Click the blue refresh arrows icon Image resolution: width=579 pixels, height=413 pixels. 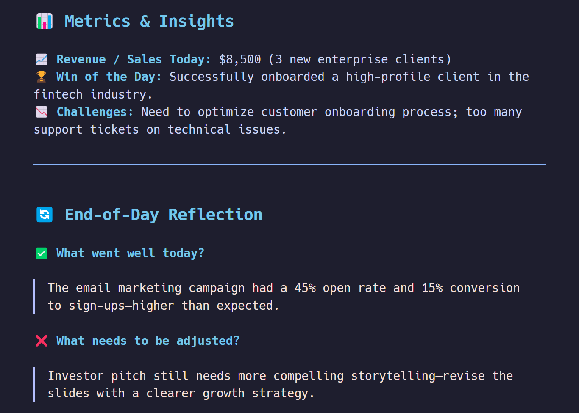pyautogui.click(x=45, y=215)
